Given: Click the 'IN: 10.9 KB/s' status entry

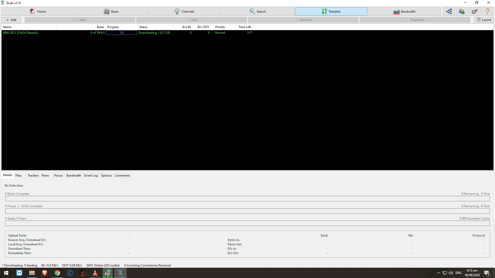Looking at the screenshot, I should tap(50, 265).
